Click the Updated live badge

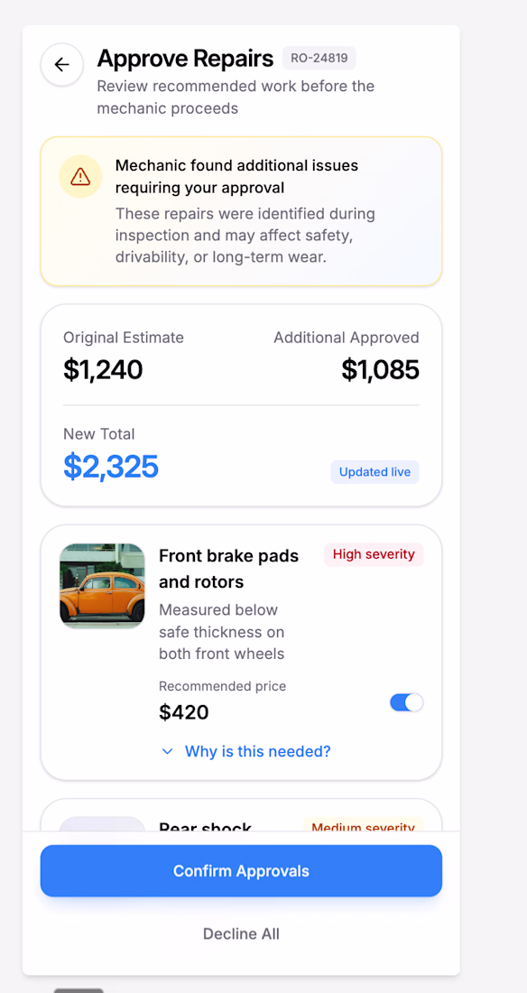(x=375, y=472)
